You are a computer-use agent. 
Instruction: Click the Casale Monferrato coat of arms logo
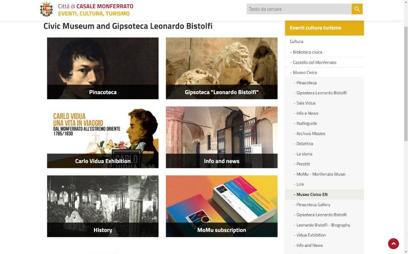tap(46, 9)
